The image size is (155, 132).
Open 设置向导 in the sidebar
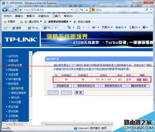[x=13, y=61]
